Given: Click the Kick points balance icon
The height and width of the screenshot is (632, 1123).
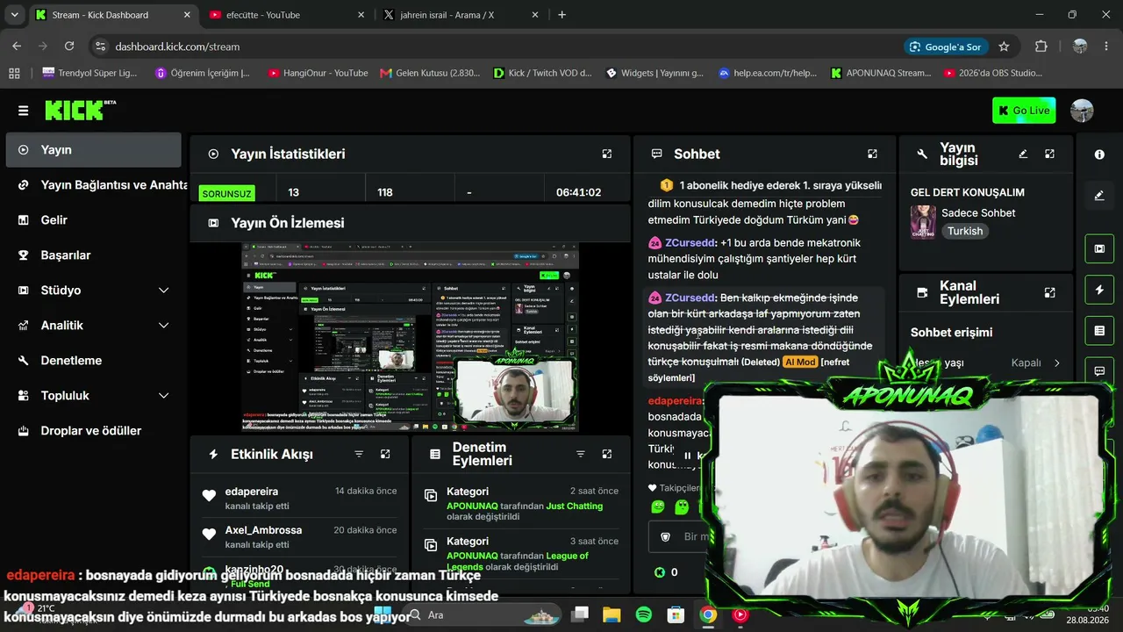Looking at the screenshot, I should 660,572.
